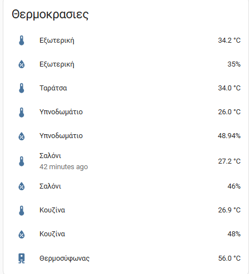249x274 pixels.
Task: Click humidity icon next to Υπνοδωμάτιο 48.94%
Action: pos(22,136)
